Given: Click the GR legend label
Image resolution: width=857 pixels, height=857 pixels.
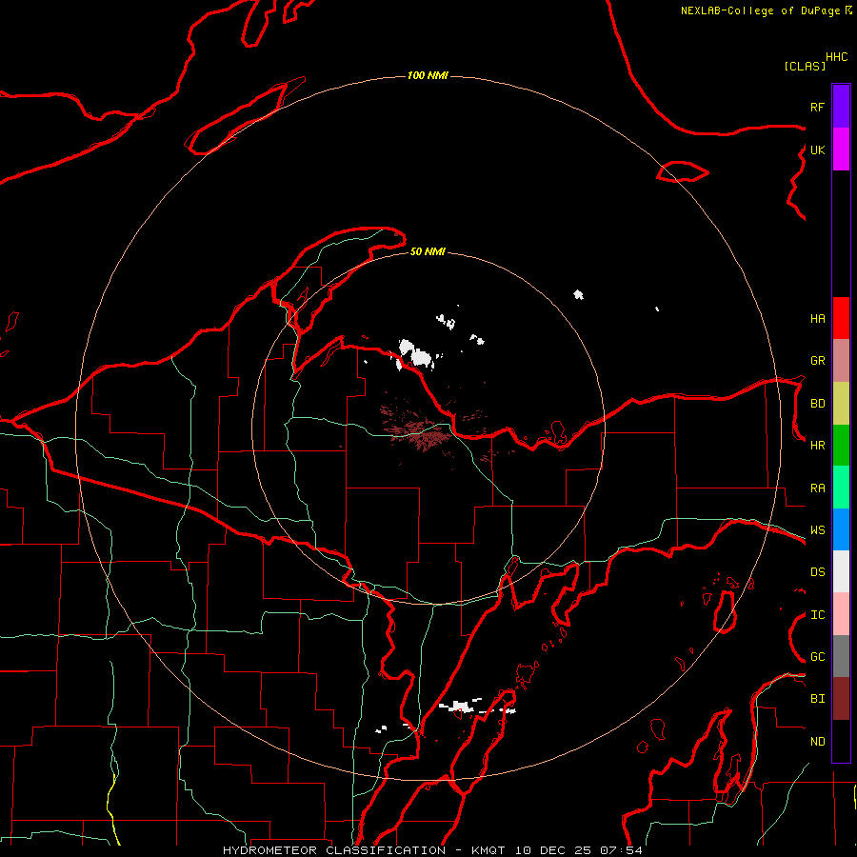Looking at the screenshot, I should (x=817, y=361).
